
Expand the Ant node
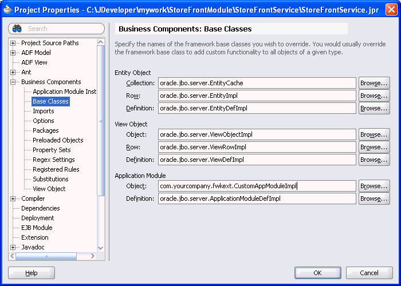click(x=13, y=72)
